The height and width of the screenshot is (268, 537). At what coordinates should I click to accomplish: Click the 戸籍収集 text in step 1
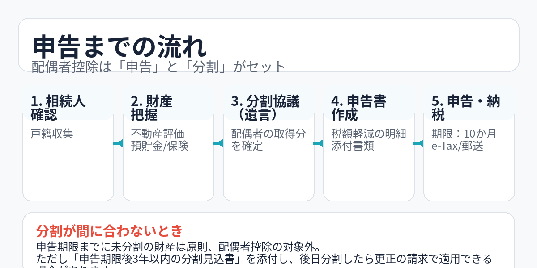52,134
